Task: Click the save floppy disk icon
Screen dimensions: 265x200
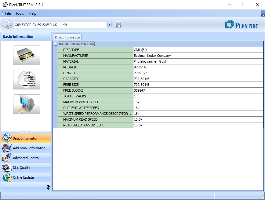Action: point(118,25)
